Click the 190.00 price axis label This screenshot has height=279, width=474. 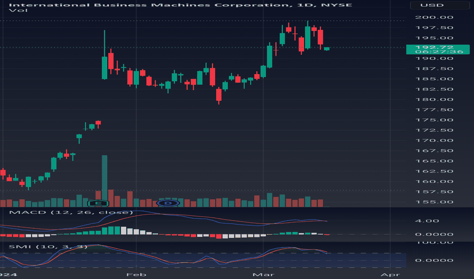[434, 58]
